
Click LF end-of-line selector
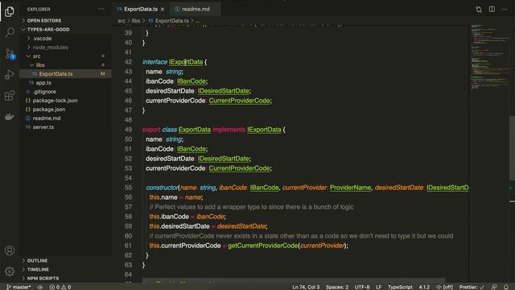tap(379, 287)
